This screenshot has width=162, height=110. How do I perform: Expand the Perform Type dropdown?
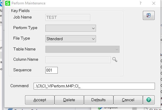tap(71, 28)
